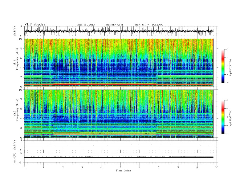The image size is (244, 188).
Task: Click the "8" kHz tick on ch.1 spectrogram
Action: [21, 49]
